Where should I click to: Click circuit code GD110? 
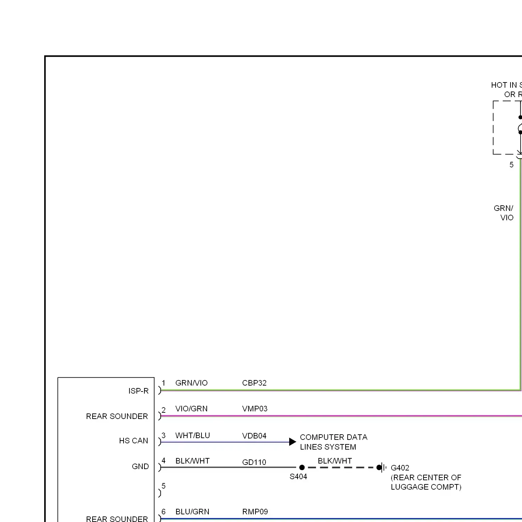click(254, 462)
